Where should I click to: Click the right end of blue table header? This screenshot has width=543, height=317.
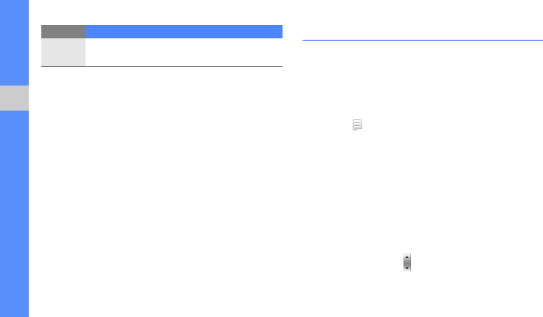click(280, 32)
